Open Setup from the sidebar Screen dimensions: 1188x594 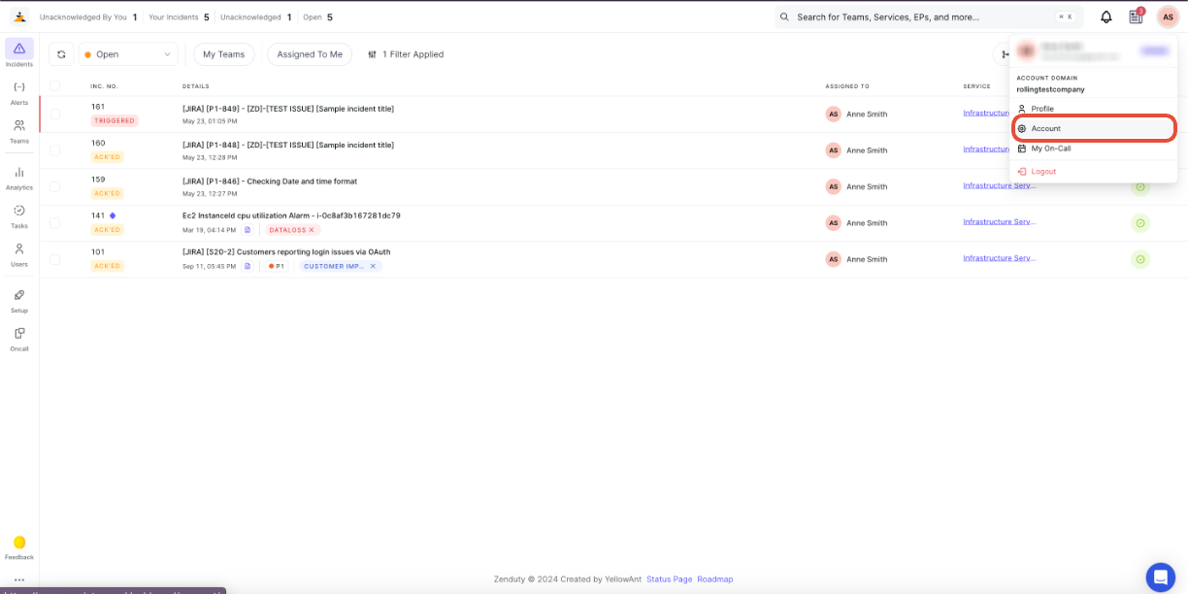[19, 300]
